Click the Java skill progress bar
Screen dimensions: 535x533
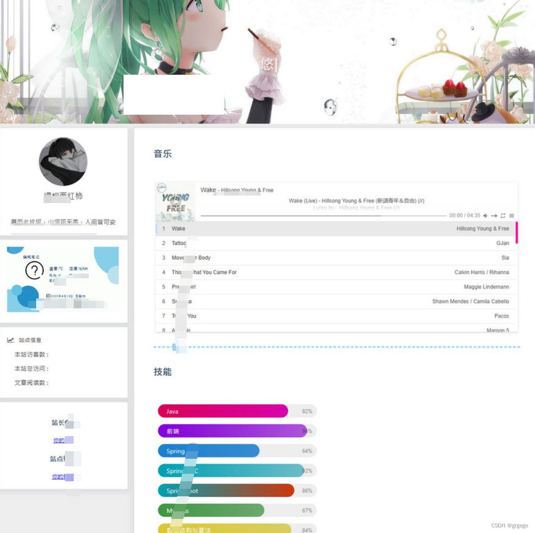point(223,411)
